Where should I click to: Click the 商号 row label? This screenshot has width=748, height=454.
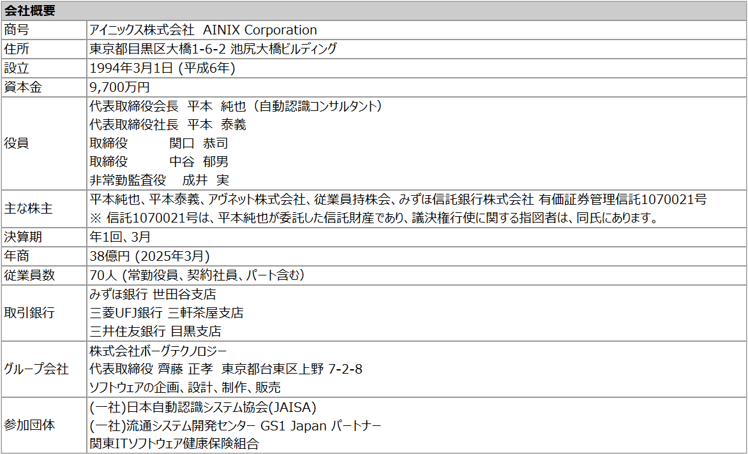pyautogui.click(x=17, y=30)
